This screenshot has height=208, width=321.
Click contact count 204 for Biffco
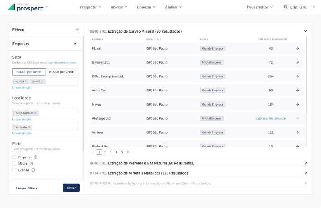coord(271,76)
